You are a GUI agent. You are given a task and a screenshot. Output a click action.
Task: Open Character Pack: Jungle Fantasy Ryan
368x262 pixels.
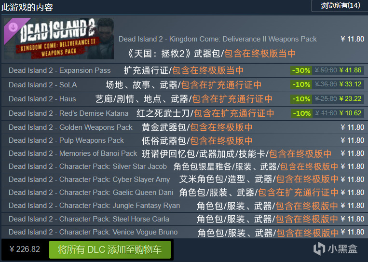[x=95, y=206]
